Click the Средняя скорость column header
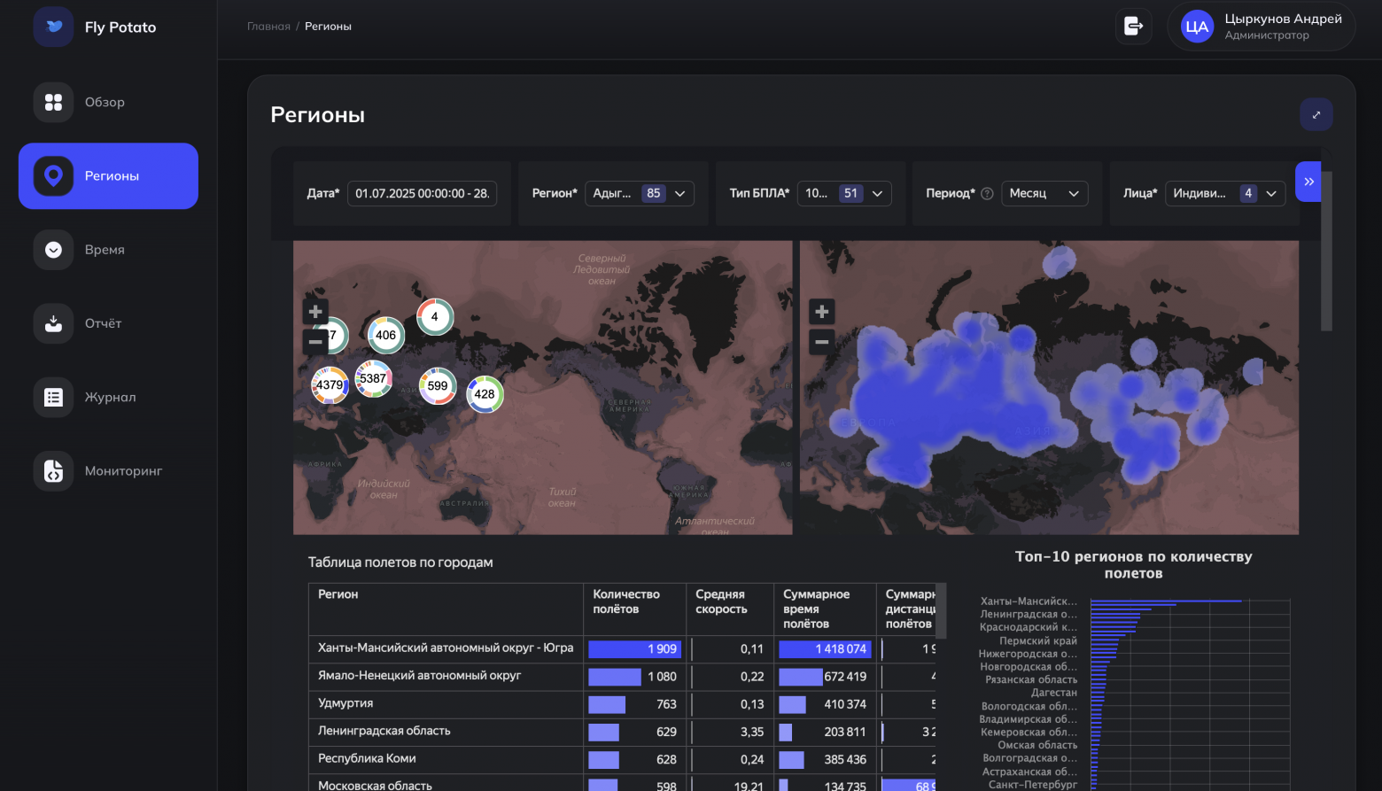1382x791 pixels. (730, 609)
